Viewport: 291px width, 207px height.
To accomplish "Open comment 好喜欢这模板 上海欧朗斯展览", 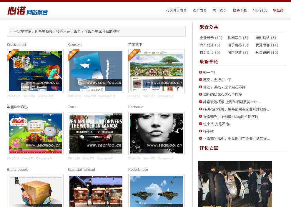I will [232, 102].
